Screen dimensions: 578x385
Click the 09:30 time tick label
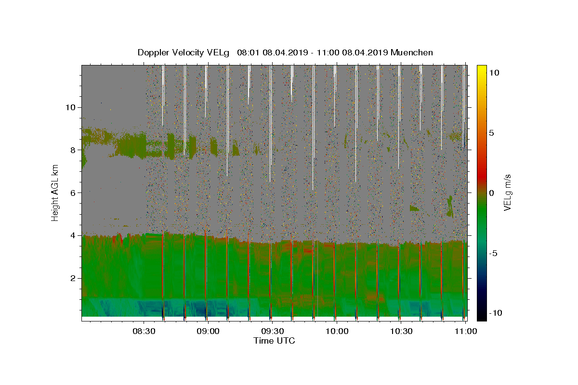click(x=273, y=332)
